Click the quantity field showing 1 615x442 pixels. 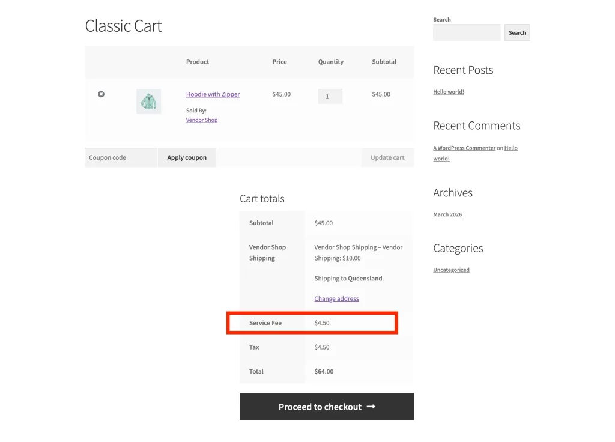(x=330, y=97)
